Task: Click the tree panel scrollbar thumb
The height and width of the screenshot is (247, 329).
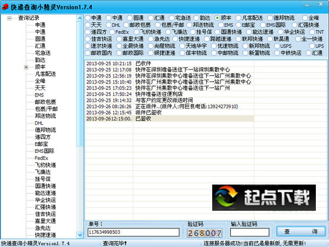Action: click(80, 84)
